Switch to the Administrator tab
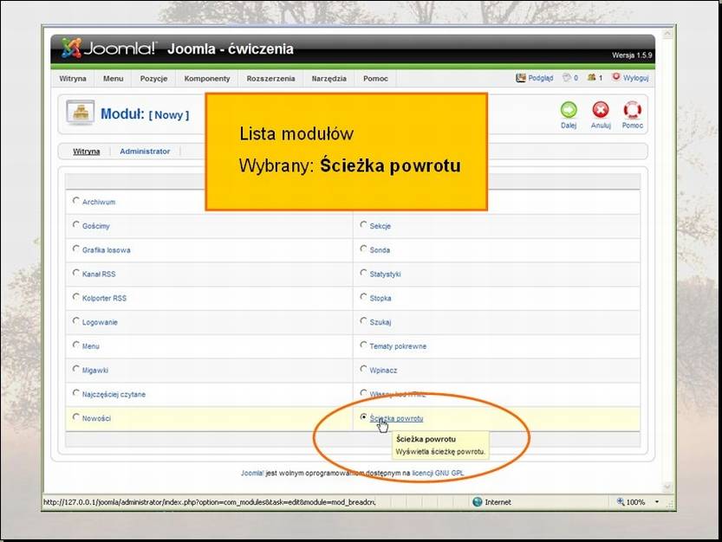 pos(145,151)
